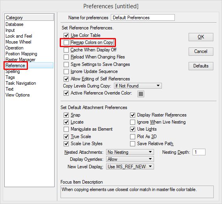
Task: Switch to View Options category
Action: tap(18, 95)
